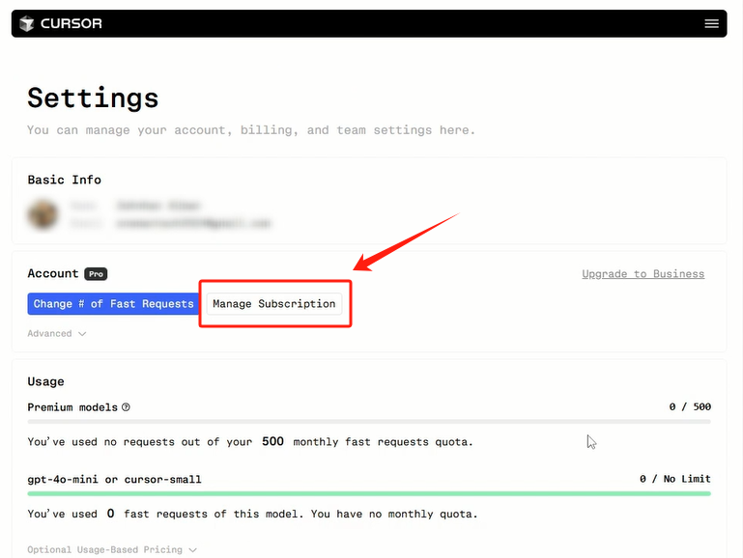
Task: Click the Basic Info section heading
Action: tap(64, 180)
